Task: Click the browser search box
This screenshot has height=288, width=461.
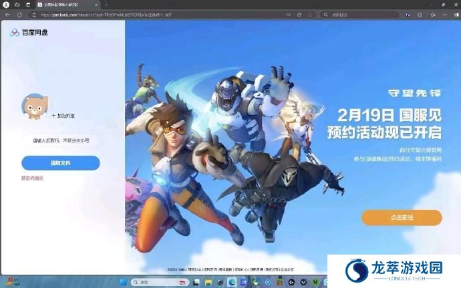Action: point(359,15)
